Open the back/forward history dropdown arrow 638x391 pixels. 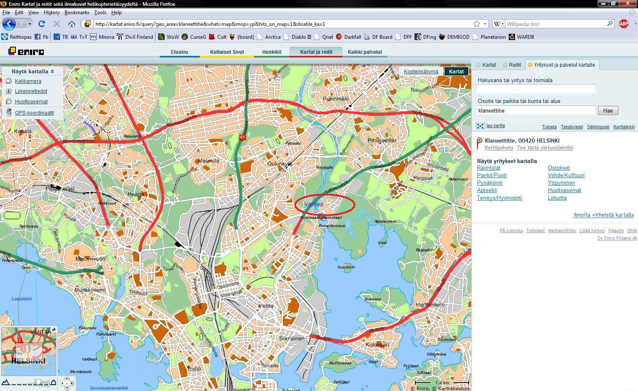(30, 24)
